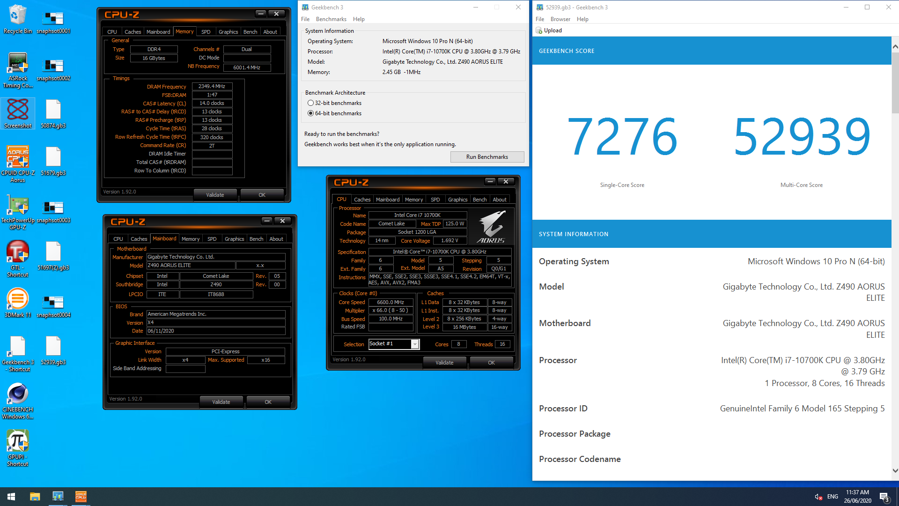Click OK in mainboard CPU-Z window
This screenshot has height=506, width=899.
[x=268, y=402]
